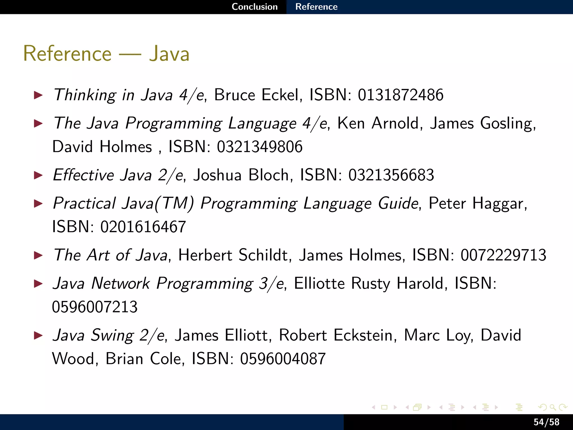The height and width of the screenshot is (430, 573).
Task: Click the author name Peter Haggar
Action: point(476,204)
